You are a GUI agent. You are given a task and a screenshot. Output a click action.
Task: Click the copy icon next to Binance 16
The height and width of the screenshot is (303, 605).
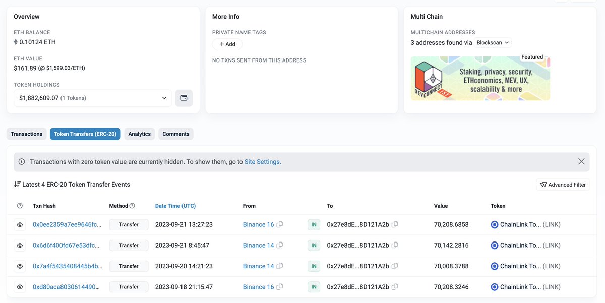coord(280,224)
